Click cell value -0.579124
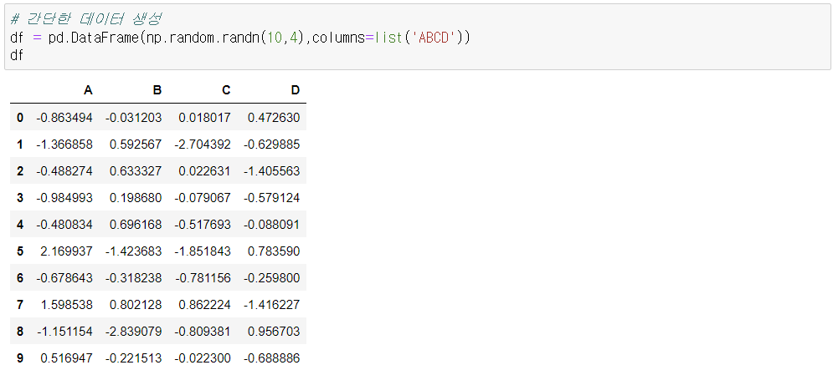This screenshot has width=833, height=365. (x=271, y=198)
